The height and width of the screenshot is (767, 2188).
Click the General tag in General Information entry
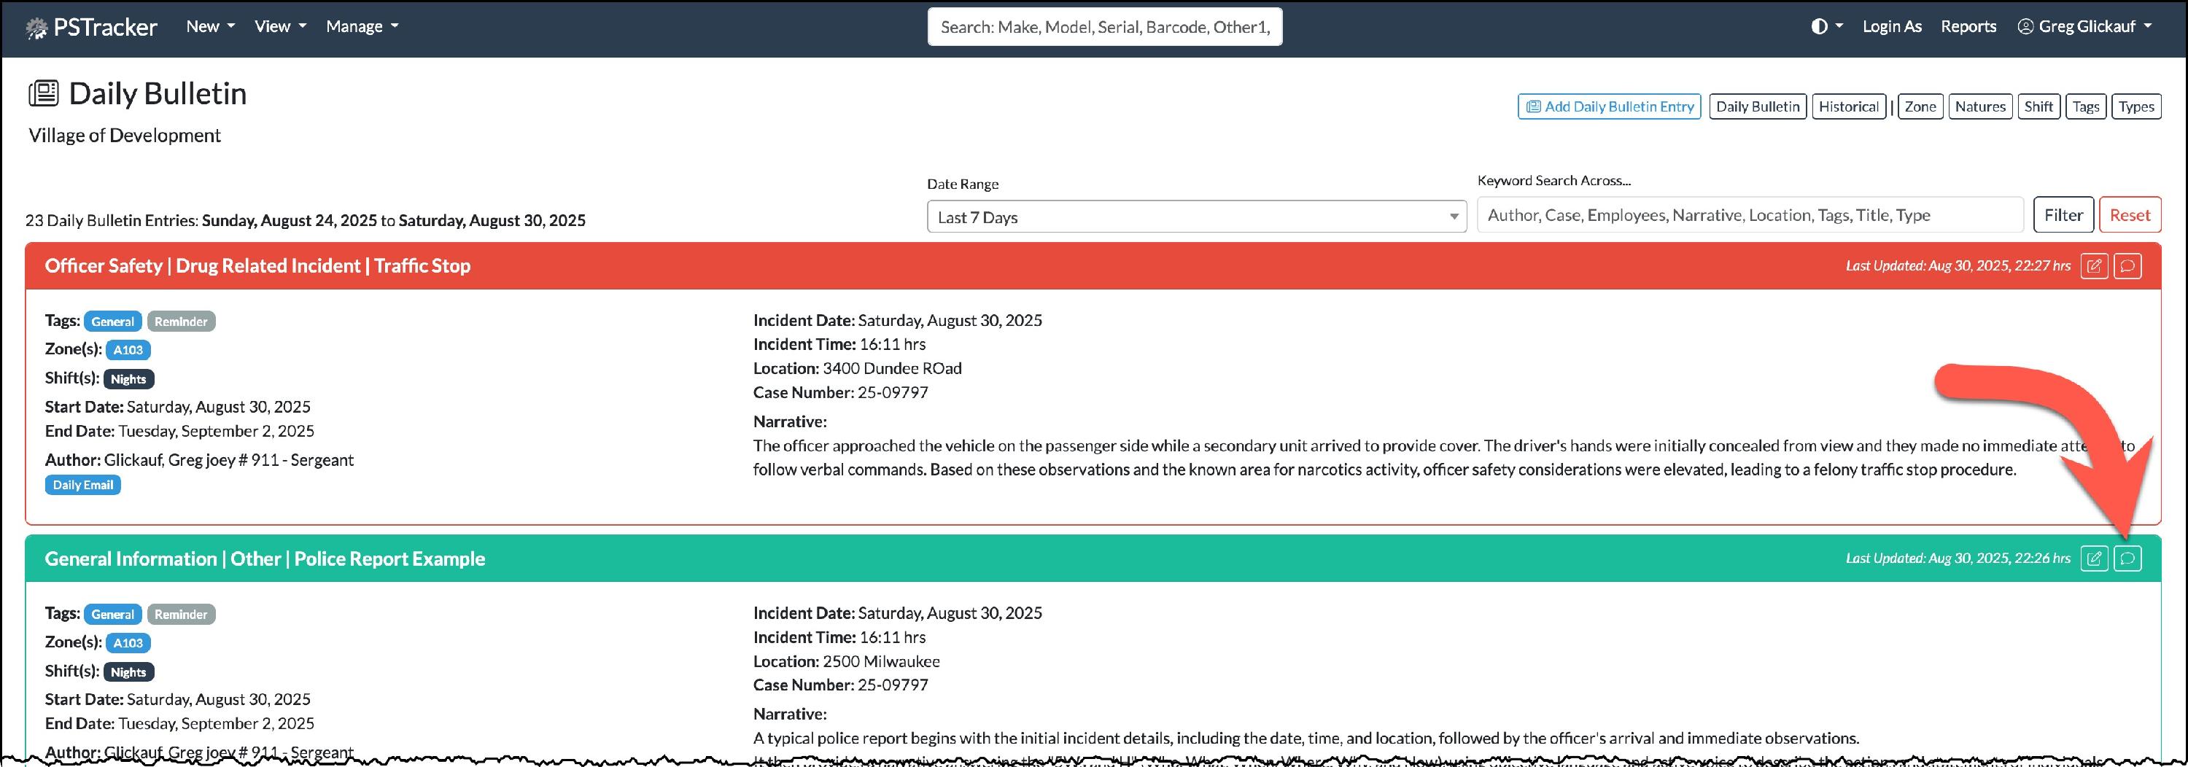pos(113,614)
